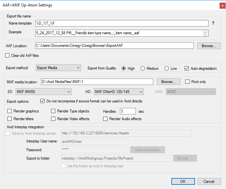The width and height of the screenshot is (226, 189).
Task: Click the up arrow in Example field spinner
Action: 205,32
